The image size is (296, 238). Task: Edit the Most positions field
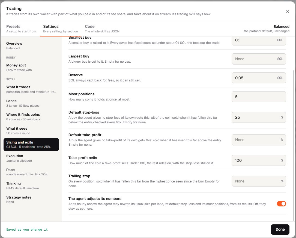coord(259,97)
